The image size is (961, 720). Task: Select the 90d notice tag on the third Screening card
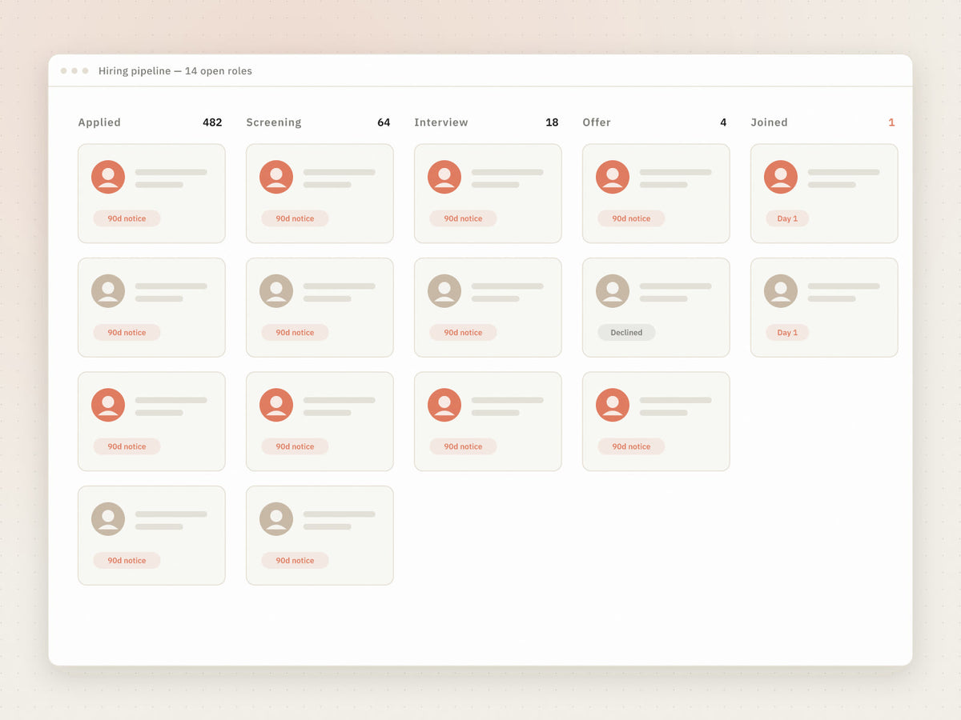[x=295, y=446]
